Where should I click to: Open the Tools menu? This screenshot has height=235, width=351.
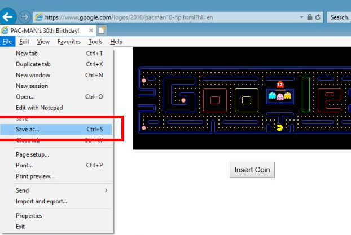pos(95,42)
